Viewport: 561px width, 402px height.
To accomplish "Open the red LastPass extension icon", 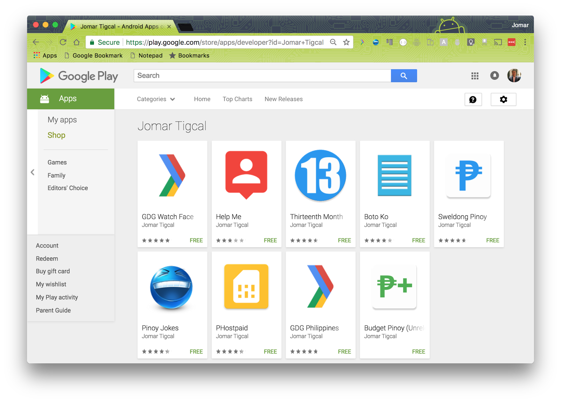I will point(512,42).
